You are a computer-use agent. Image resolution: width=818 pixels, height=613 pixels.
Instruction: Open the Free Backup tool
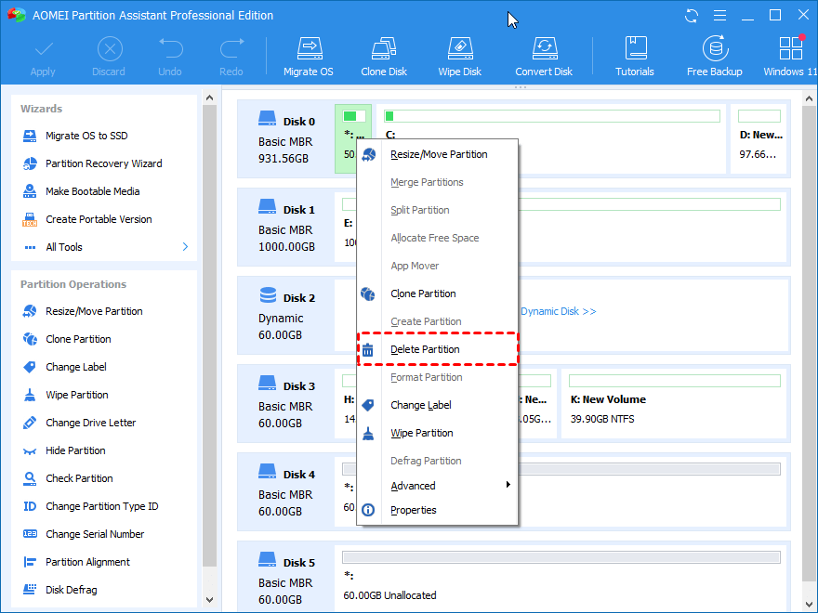tap(714, 54)
